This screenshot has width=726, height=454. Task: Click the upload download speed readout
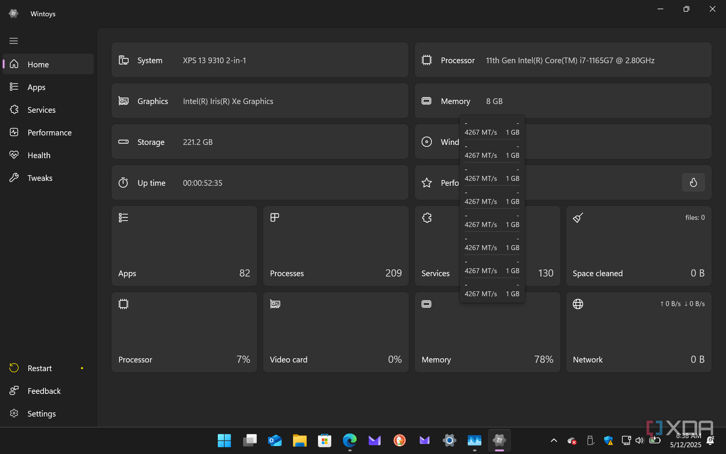coord(683,304)
